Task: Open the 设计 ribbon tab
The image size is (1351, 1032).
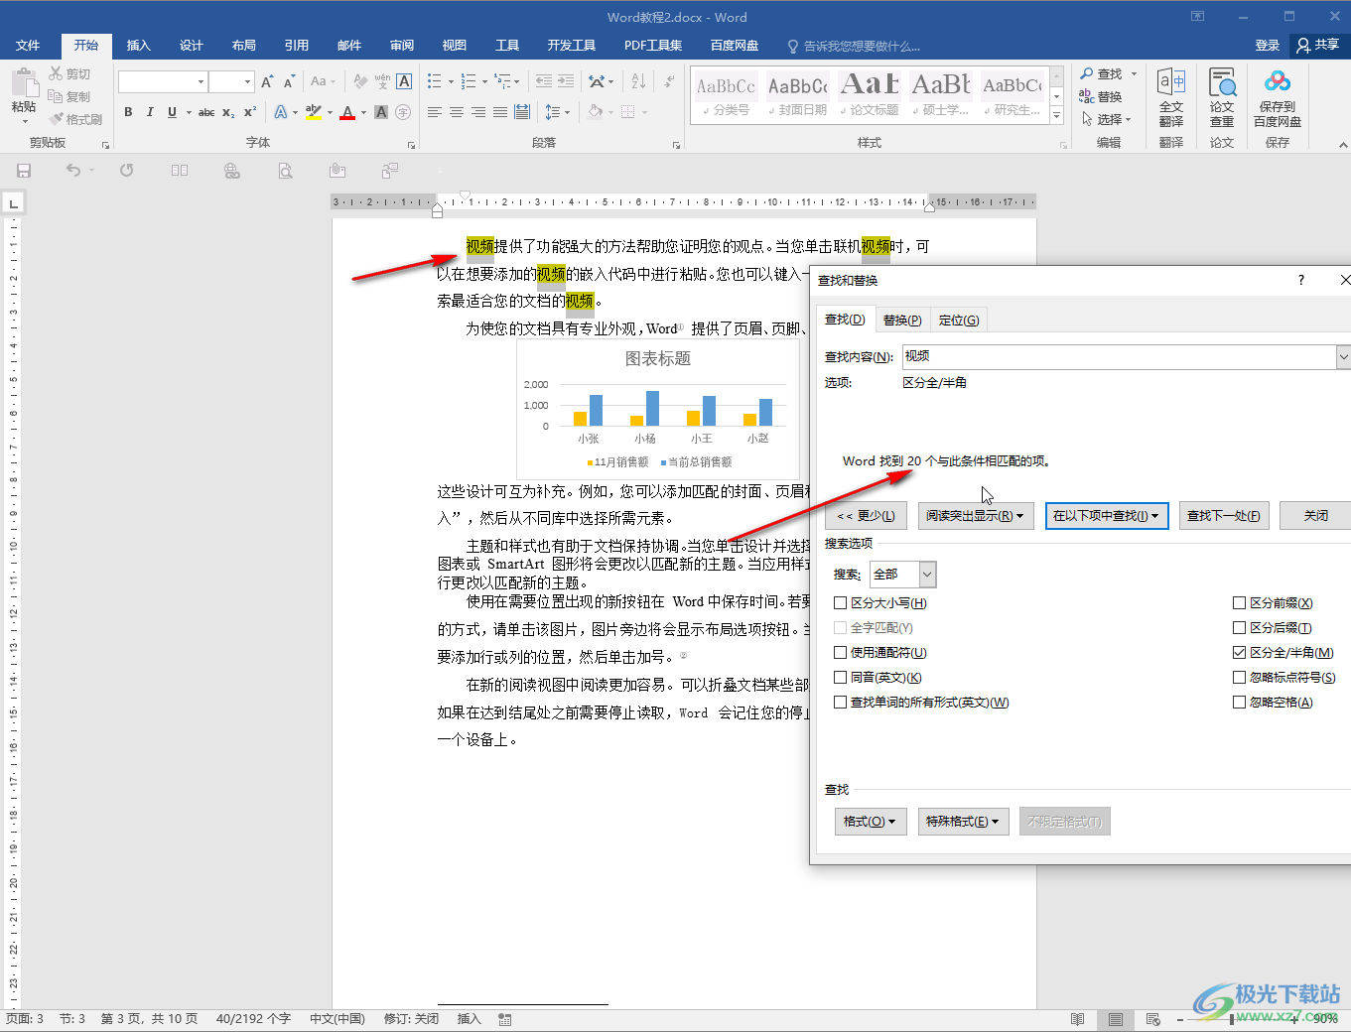Action: tap(191, 46)
